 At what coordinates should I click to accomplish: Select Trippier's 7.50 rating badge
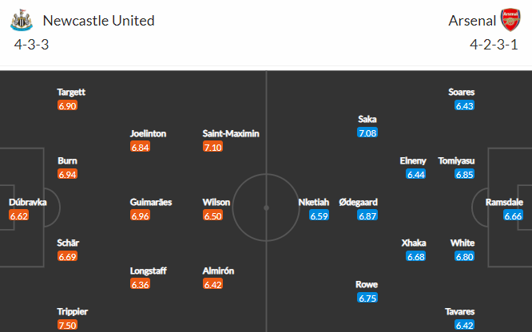67,326
